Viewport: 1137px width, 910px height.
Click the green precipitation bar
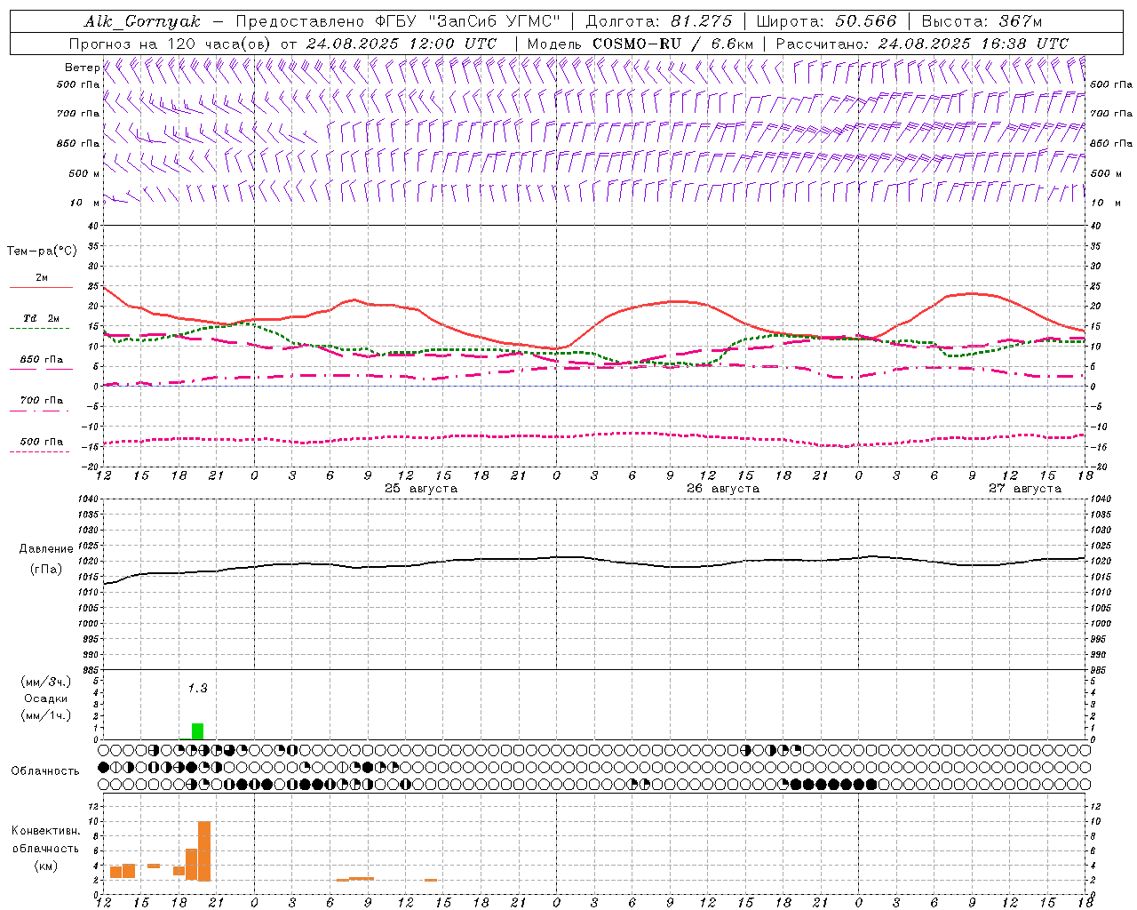pos(197,731)
